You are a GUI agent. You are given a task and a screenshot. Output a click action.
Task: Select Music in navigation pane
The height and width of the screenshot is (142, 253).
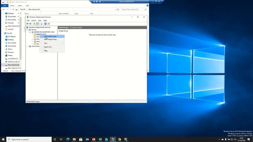[x=10, y=49]
